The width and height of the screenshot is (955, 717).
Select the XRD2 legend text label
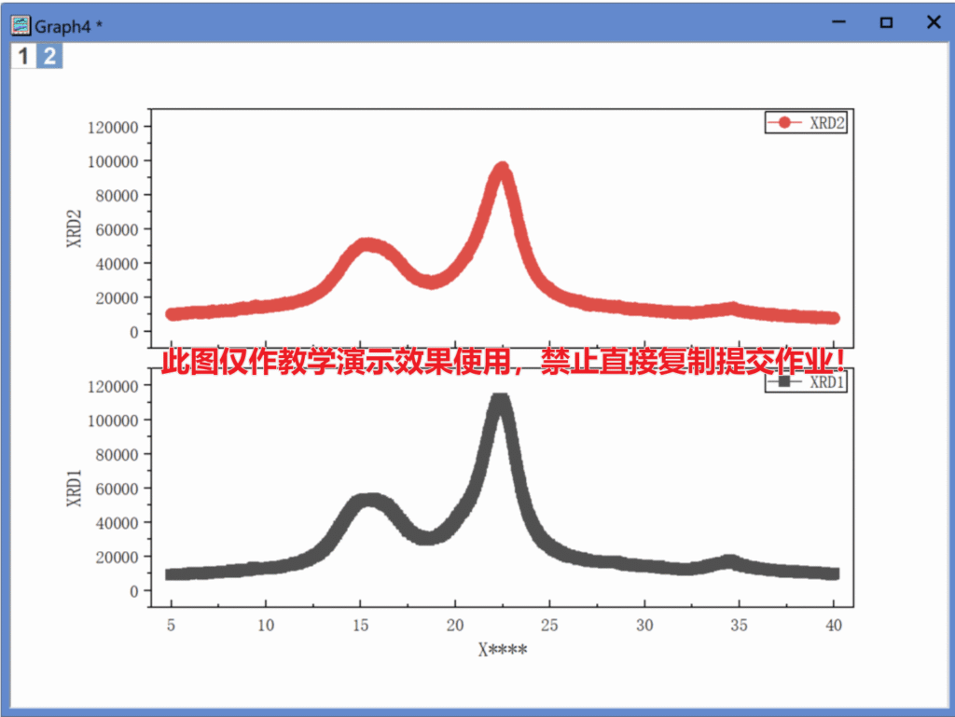(x=827, y=123)
